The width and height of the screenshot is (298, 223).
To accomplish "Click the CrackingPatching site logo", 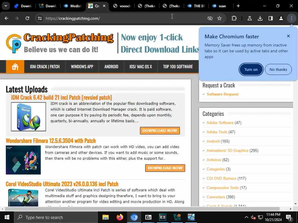I will (60, 43).
